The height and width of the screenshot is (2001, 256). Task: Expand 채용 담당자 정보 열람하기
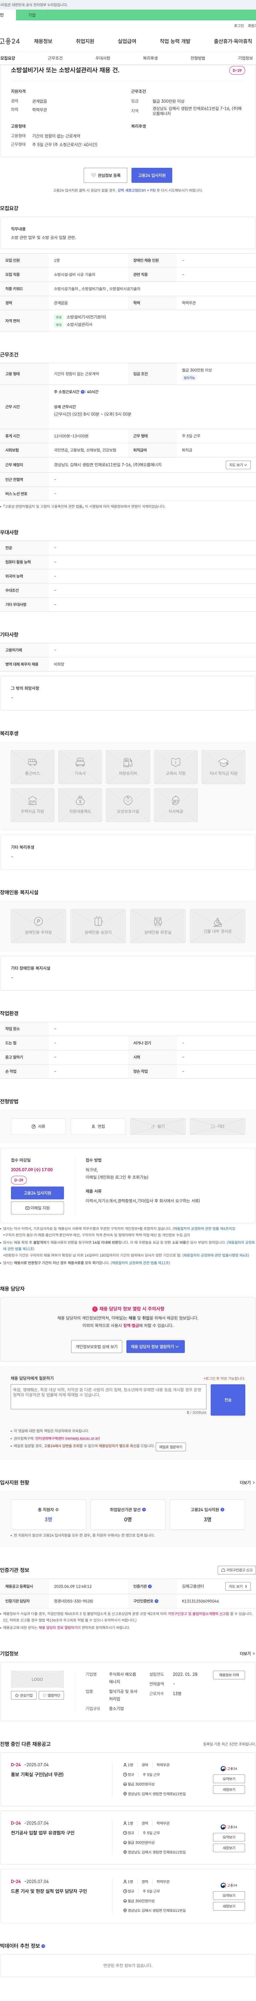(155, 1346)
